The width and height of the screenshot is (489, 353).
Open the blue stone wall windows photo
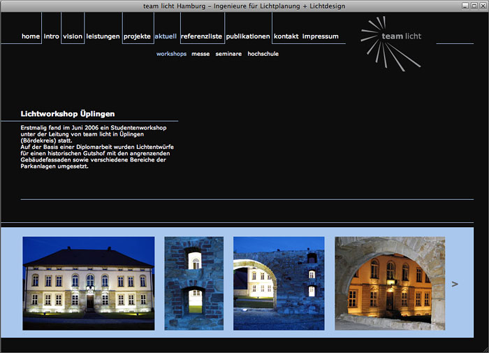[194, 283]
